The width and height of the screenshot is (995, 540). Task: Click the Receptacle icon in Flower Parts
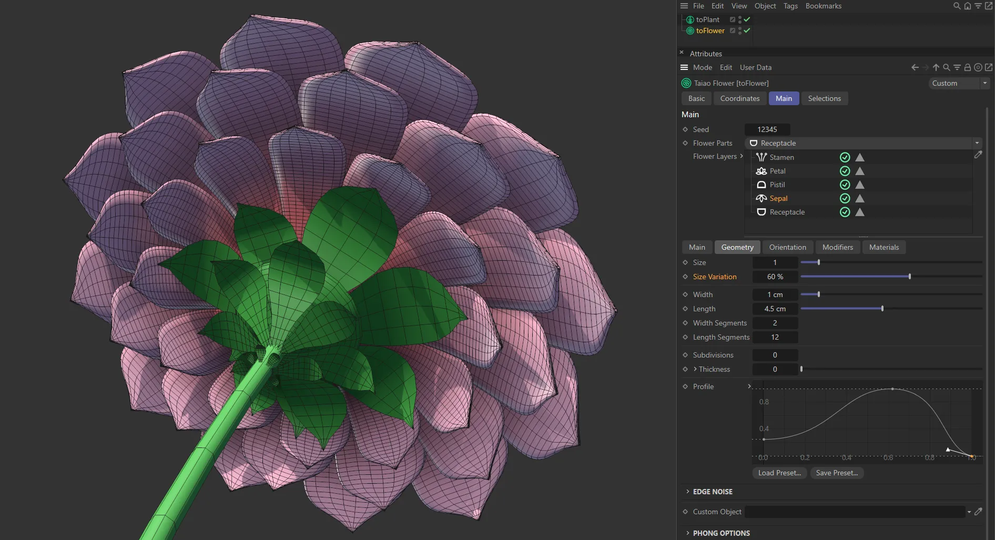click(x=754, y=143)
